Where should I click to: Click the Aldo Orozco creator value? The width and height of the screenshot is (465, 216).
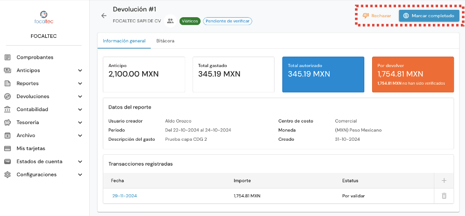click(x=178, y=121)
